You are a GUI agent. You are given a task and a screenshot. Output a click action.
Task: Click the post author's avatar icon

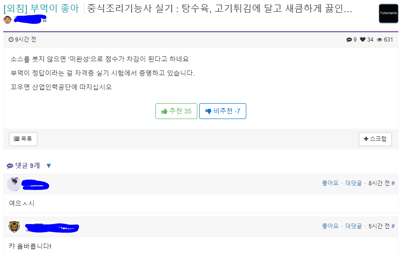pyautogui.click(x=7, y=19)
